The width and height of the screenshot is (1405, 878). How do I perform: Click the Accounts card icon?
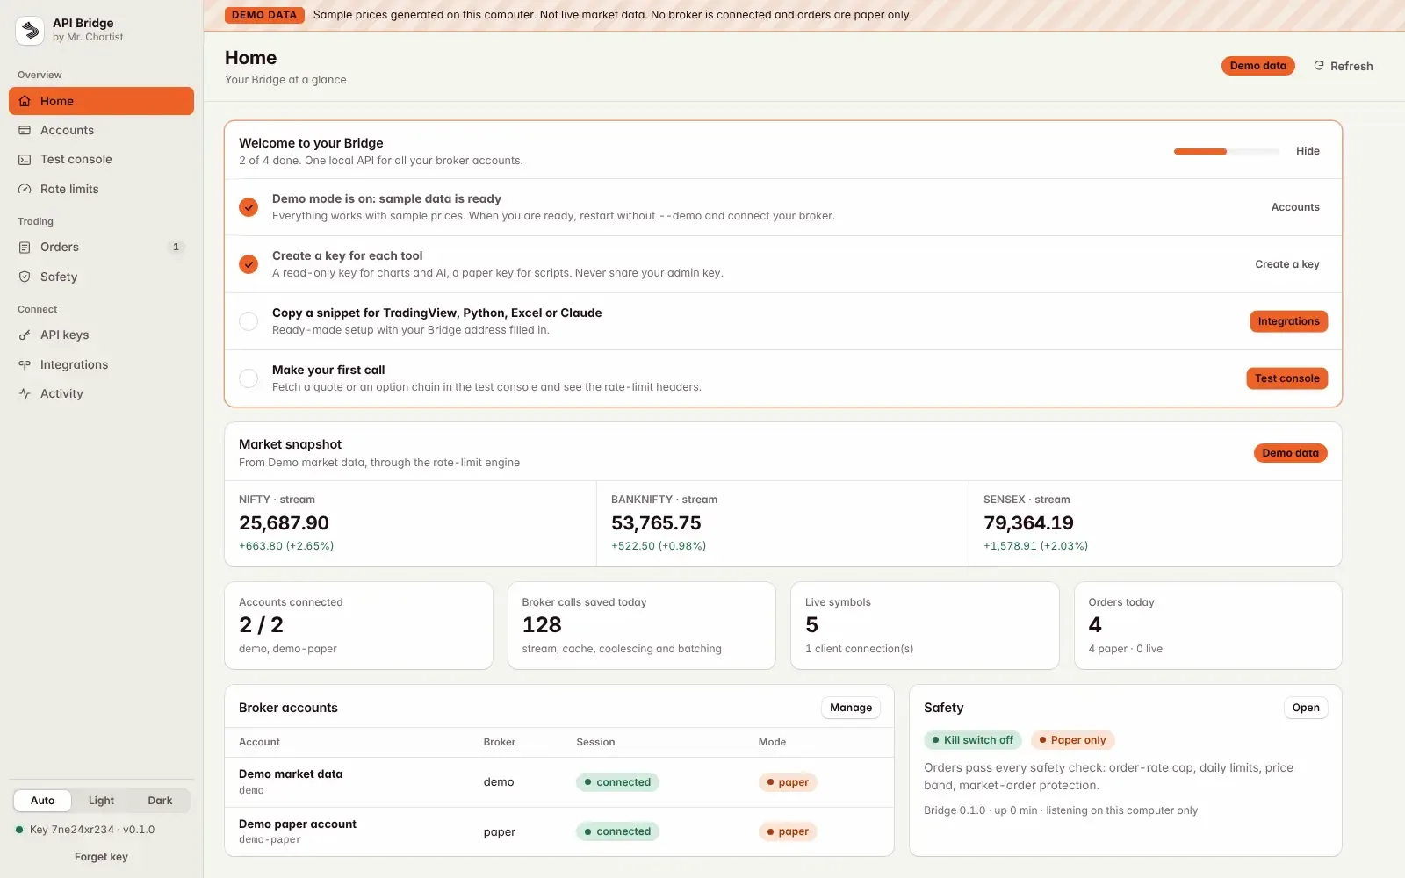coord(25,130)
